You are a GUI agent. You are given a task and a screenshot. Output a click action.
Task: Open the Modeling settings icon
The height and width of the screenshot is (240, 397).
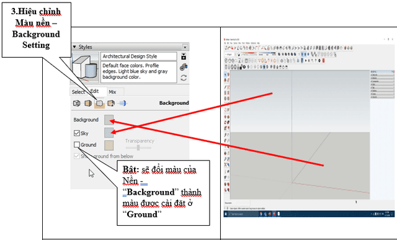pos(122,103)
